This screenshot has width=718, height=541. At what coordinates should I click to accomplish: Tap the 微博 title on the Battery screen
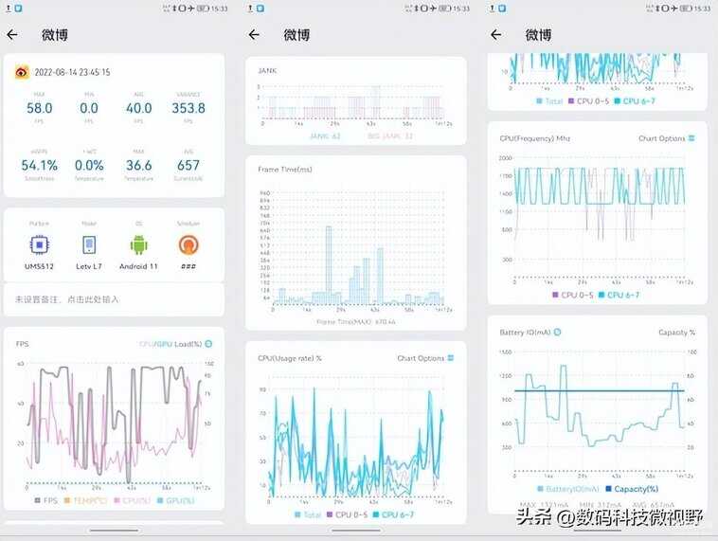[x=538, y=35]
